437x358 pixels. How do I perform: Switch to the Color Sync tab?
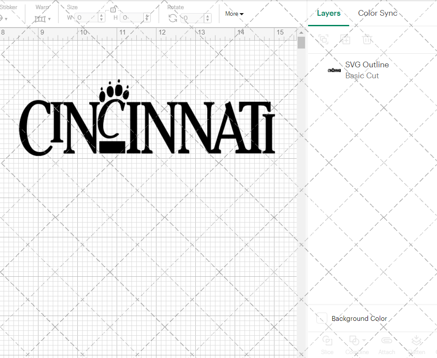click(378, 13)
